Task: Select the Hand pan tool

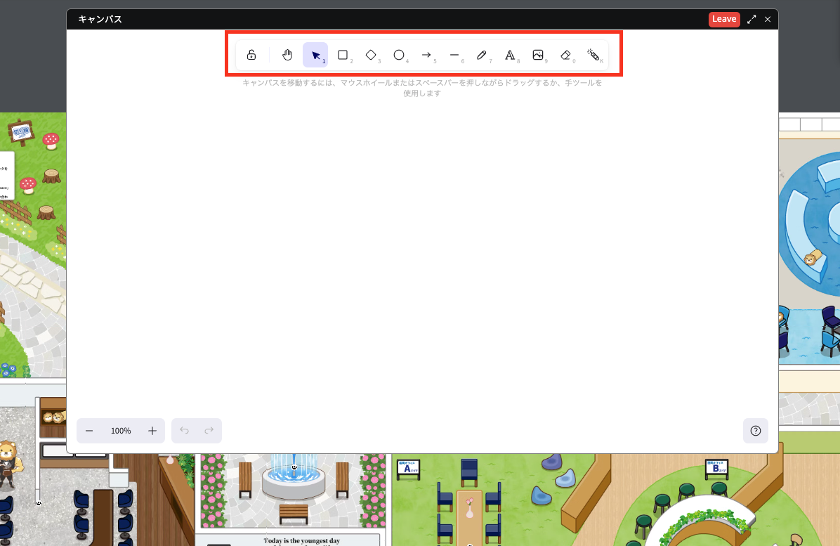Action: [x=287, y=55]
